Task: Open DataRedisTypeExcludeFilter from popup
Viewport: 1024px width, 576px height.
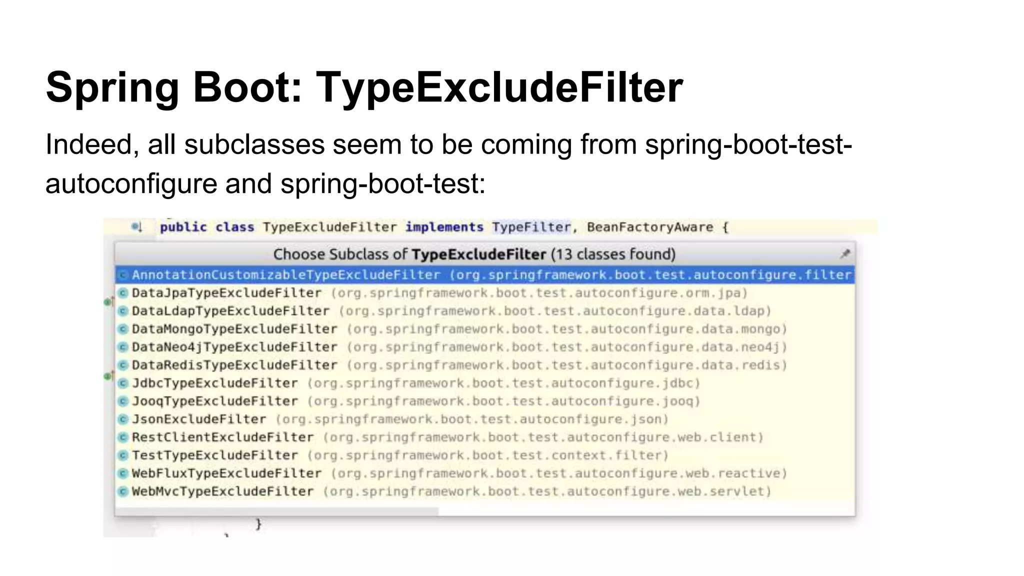Action: [234, 365]
